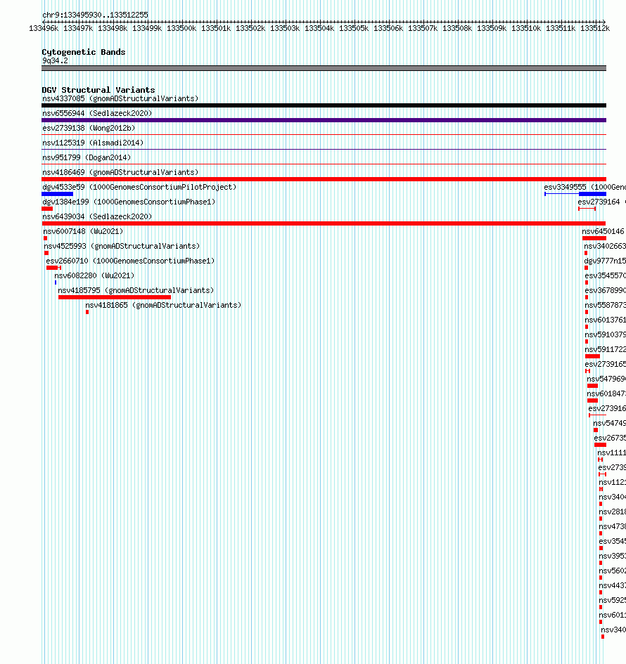Click the 133512k ruler tick label
Image resolution: width=626 pixels, height=664 pixels.
point(595,28)
